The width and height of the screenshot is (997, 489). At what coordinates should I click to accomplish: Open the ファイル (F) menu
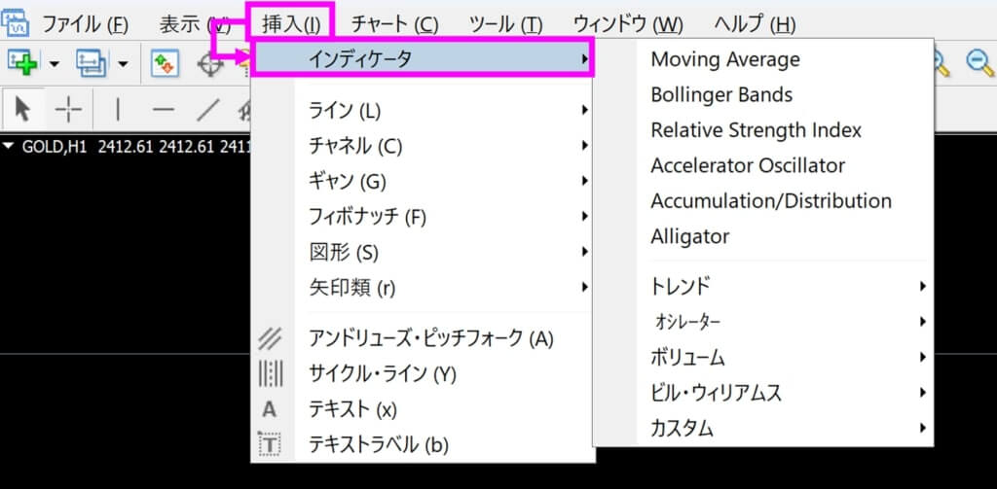(x=86, y=24)
